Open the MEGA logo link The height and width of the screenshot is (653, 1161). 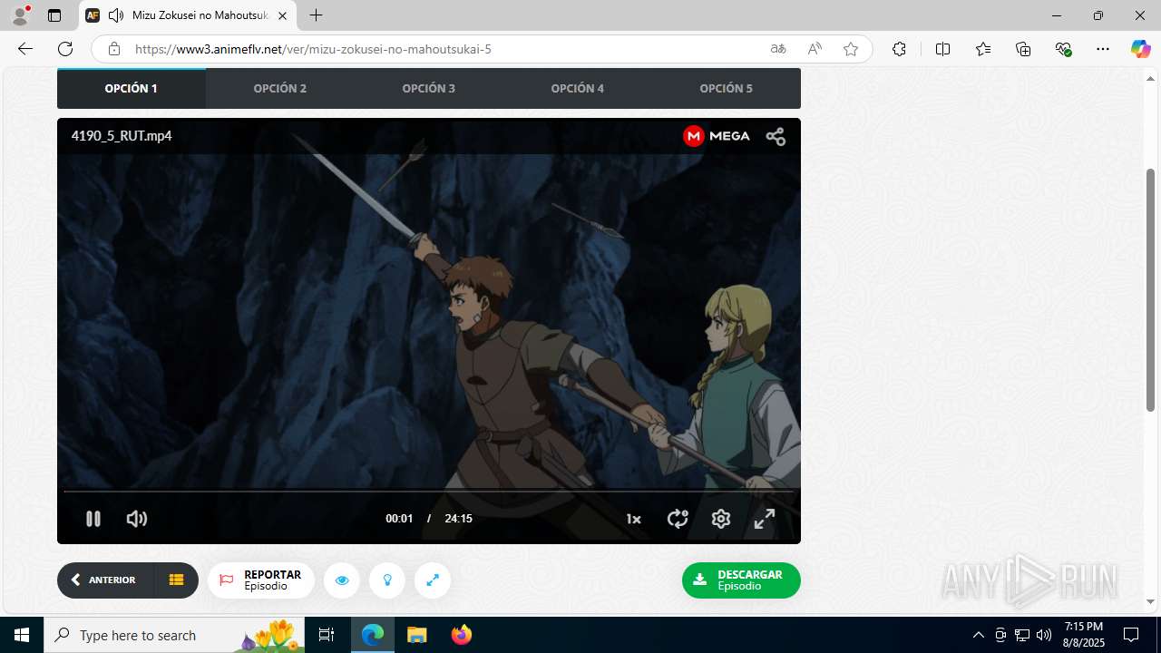pos(717,136)
